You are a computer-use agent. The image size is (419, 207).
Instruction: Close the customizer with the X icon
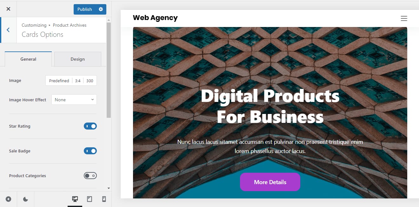click(x=8, y=9)
